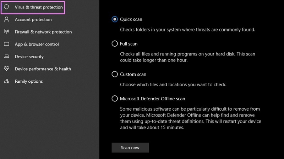284x159 pixels.
Task: Click the person icon for Account protection
Action: [6, 19]
